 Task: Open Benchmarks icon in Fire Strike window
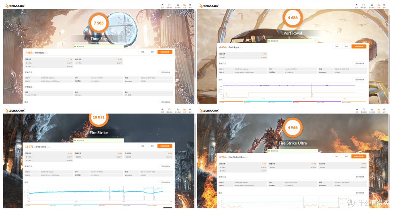pyautogui.click(x=170, y=110)
